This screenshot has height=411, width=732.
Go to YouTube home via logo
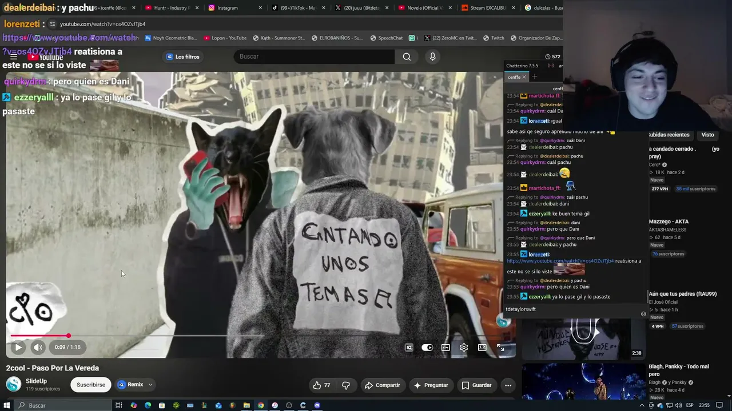46,57
